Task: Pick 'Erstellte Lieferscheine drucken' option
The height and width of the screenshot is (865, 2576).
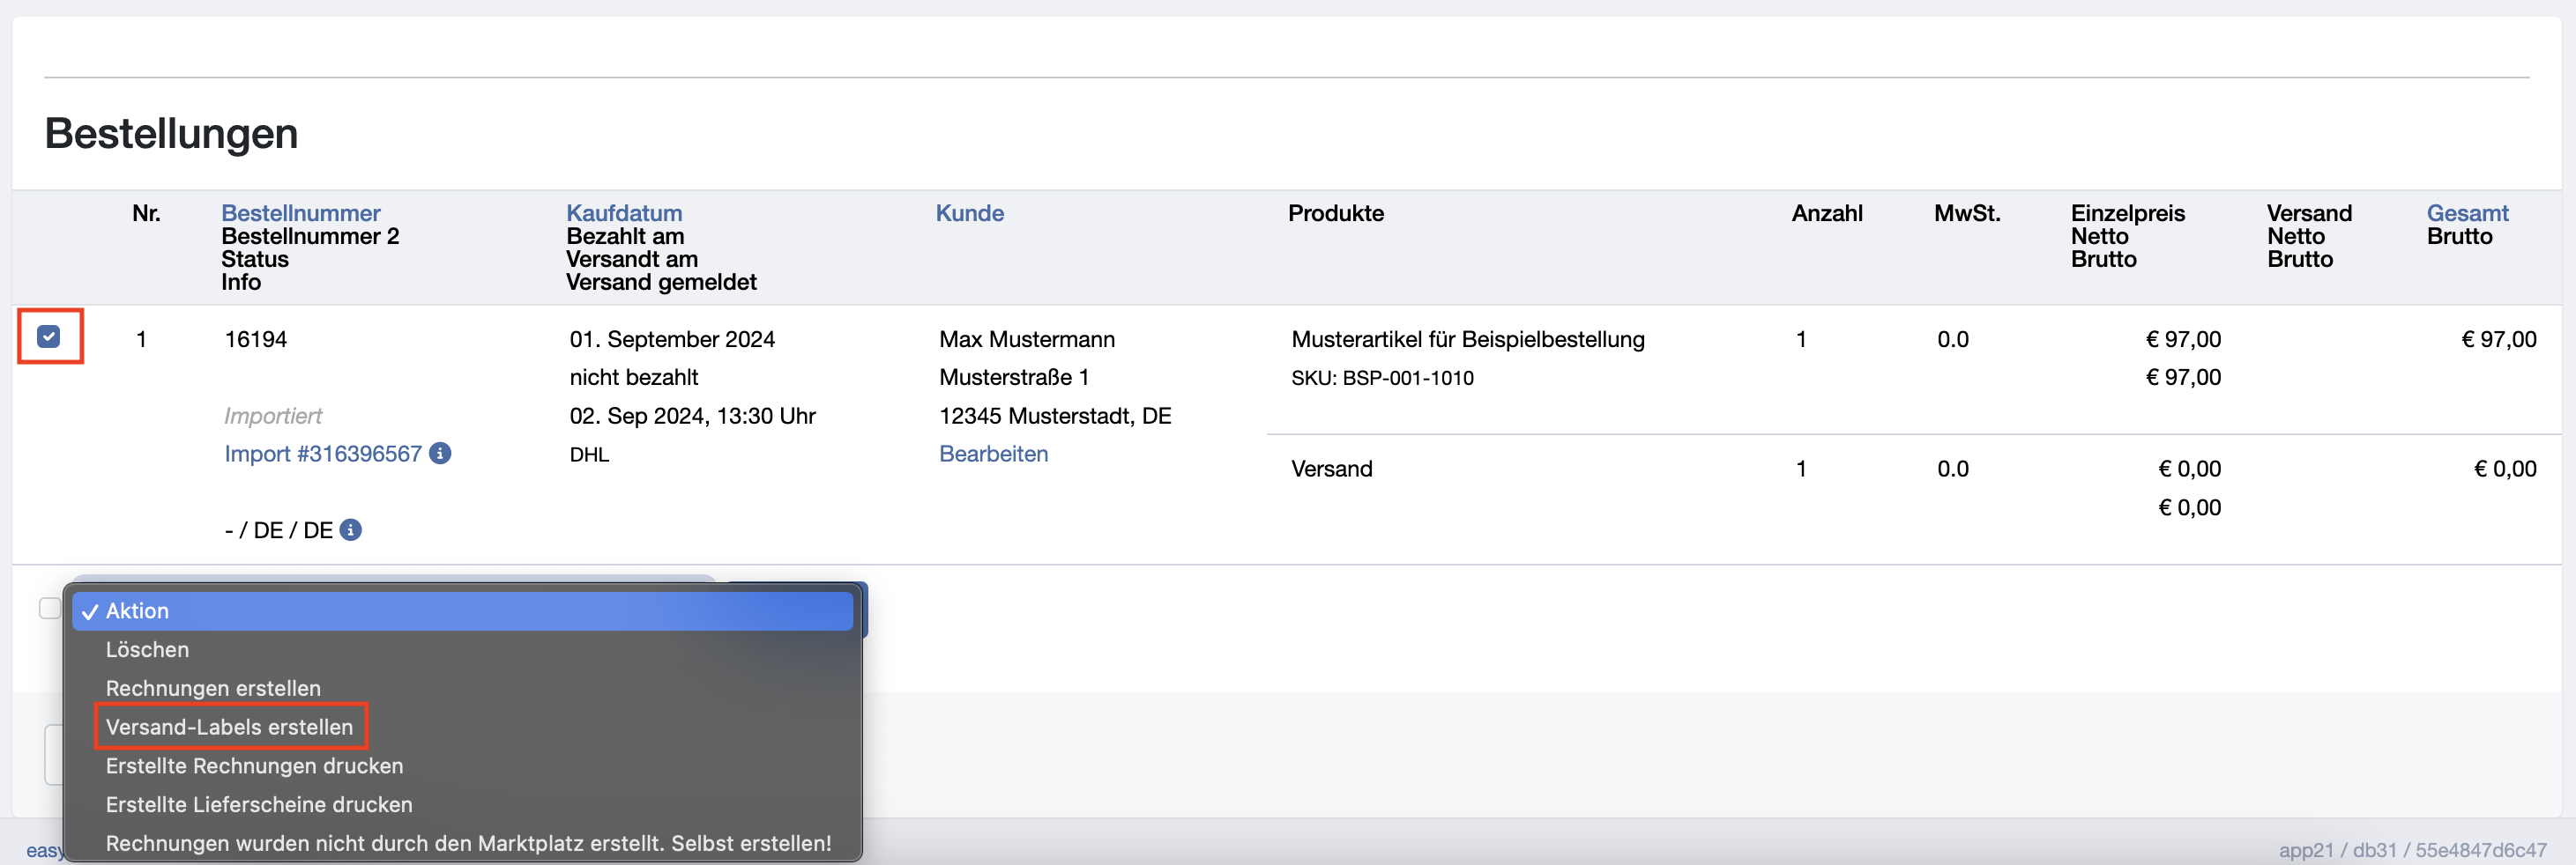Action: click(462, 805)
